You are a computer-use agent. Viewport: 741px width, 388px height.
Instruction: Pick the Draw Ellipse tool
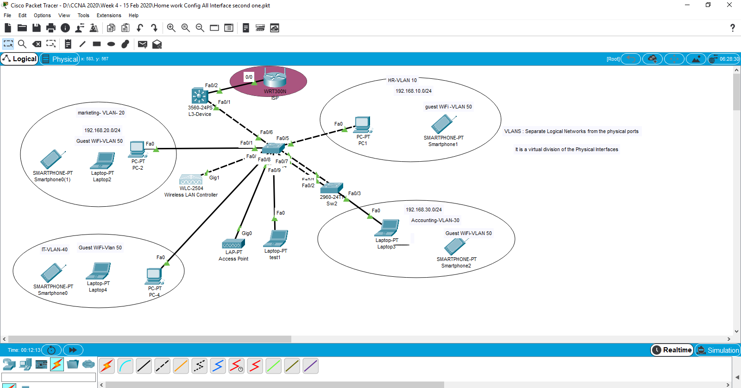click(x=111, y=44)
